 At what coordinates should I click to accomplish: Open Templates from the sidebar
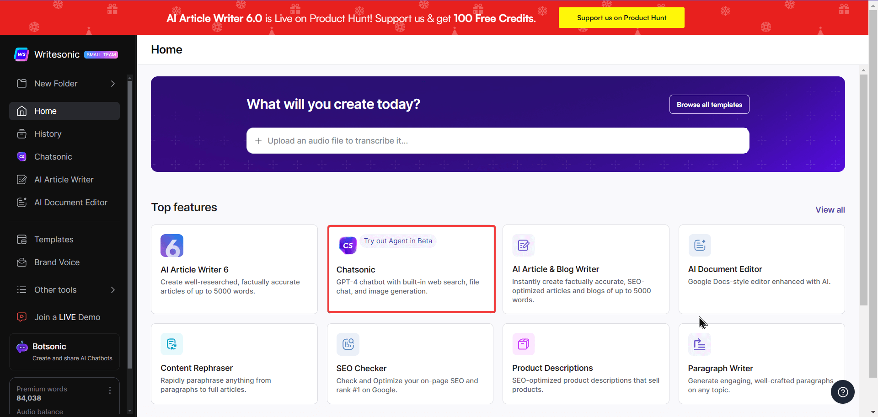[54, 240]
